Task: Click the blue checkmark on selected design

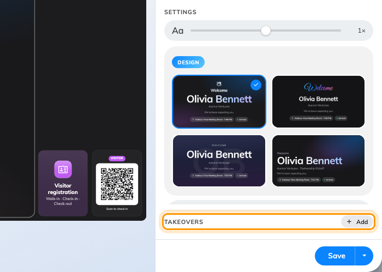Action: point(256,85)
